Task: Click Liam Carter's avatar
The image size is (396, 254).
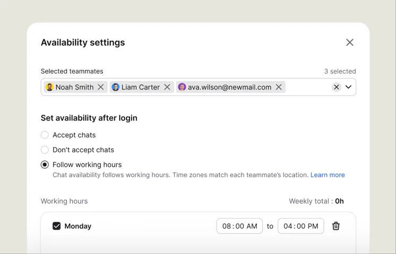Action: (115, 87)
